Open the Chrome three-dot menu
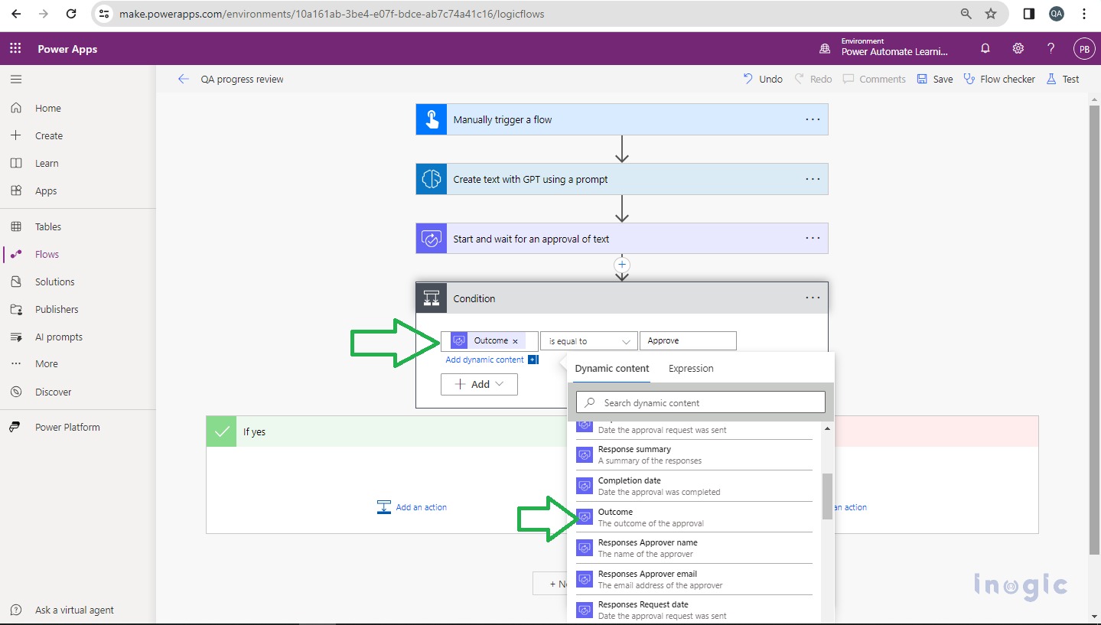Screen dimensions: 1101x625 [1084, 14]
